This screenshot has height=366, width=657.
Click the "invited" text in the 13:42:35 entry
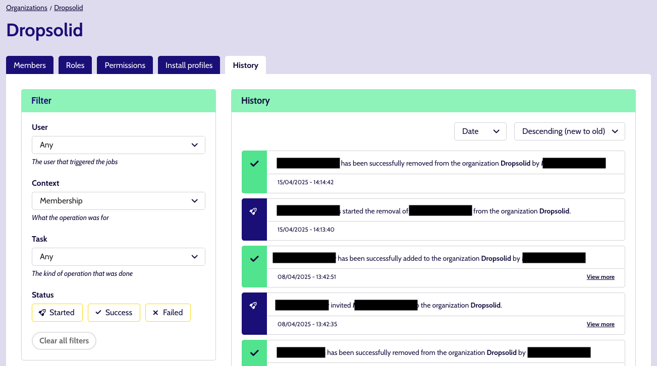tap(341, 306)
